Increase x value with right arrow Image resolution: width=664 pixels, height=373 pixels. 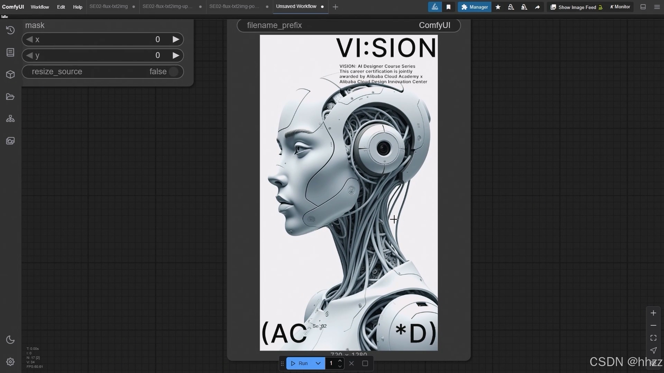[176, 39]
